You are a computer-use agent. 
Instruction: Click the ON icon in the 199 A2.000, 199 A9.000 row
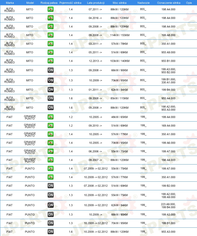50,195
